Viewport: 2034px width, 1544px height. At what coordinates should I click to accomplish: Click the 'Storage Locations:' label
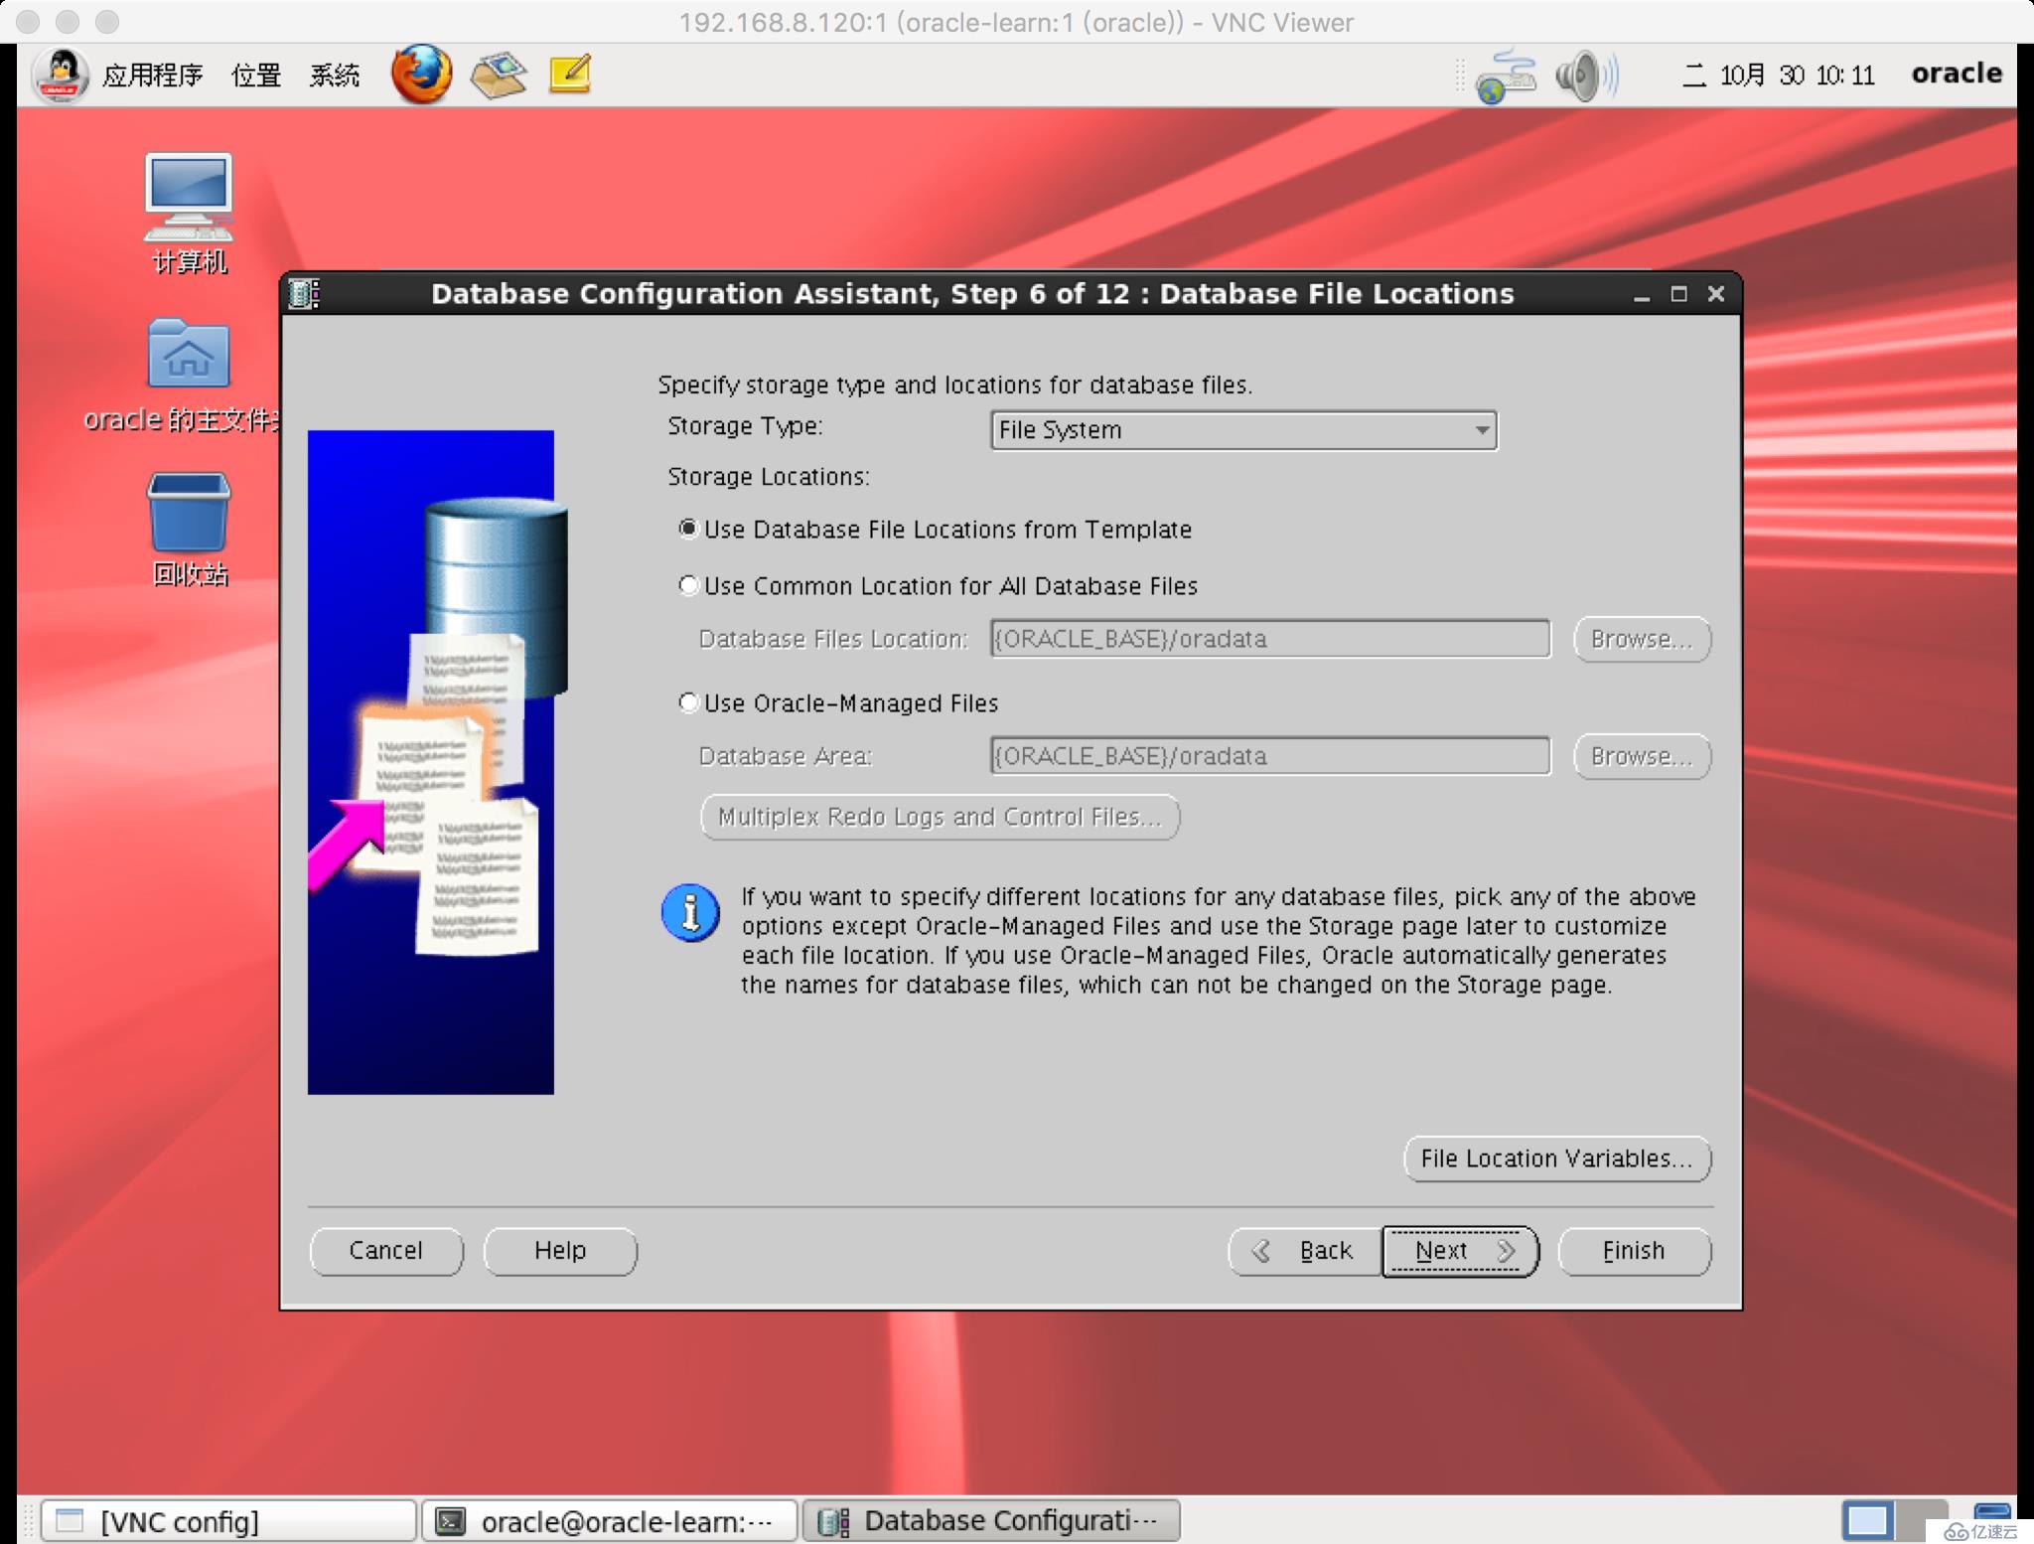click(x=769, y=477)
